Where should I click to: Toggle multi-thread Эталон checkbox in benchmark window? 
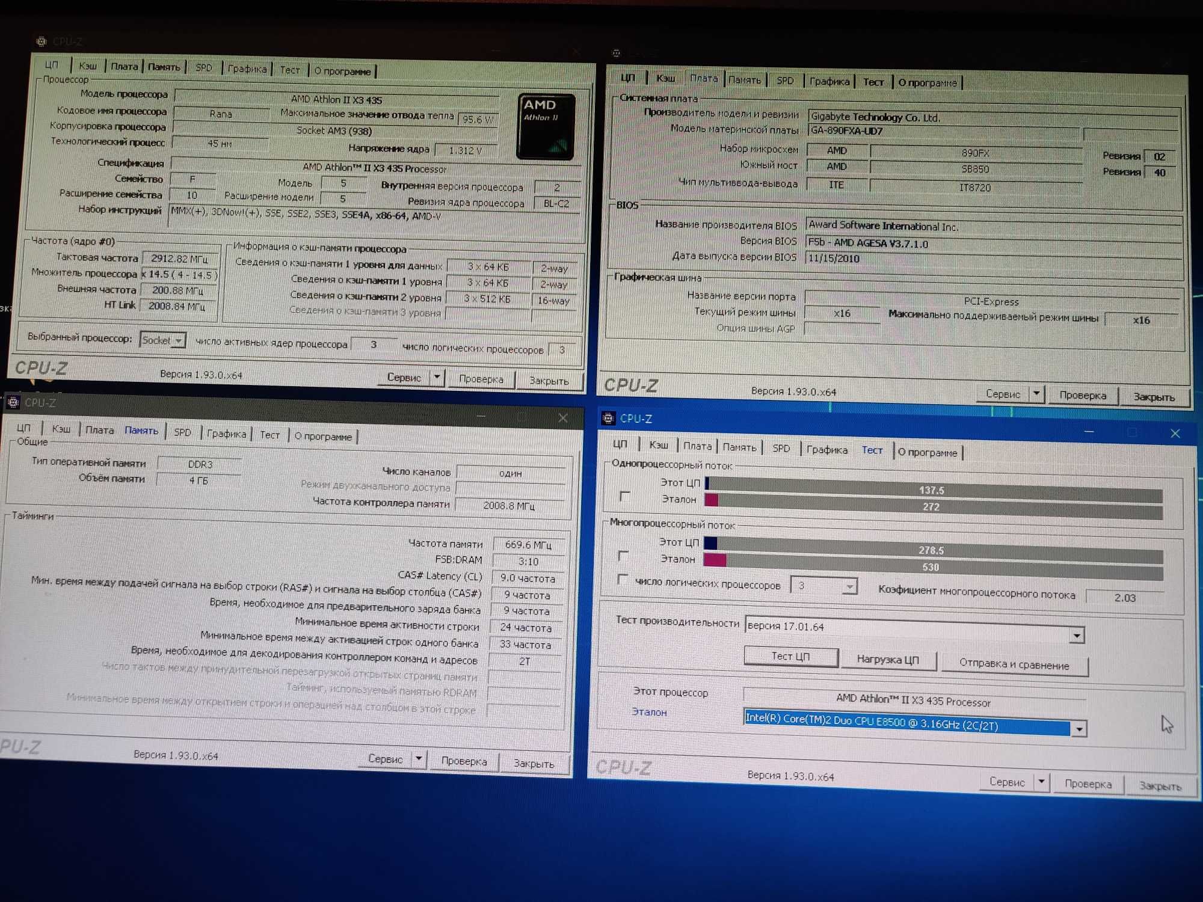pyautogui.click(x=623, y=556)
